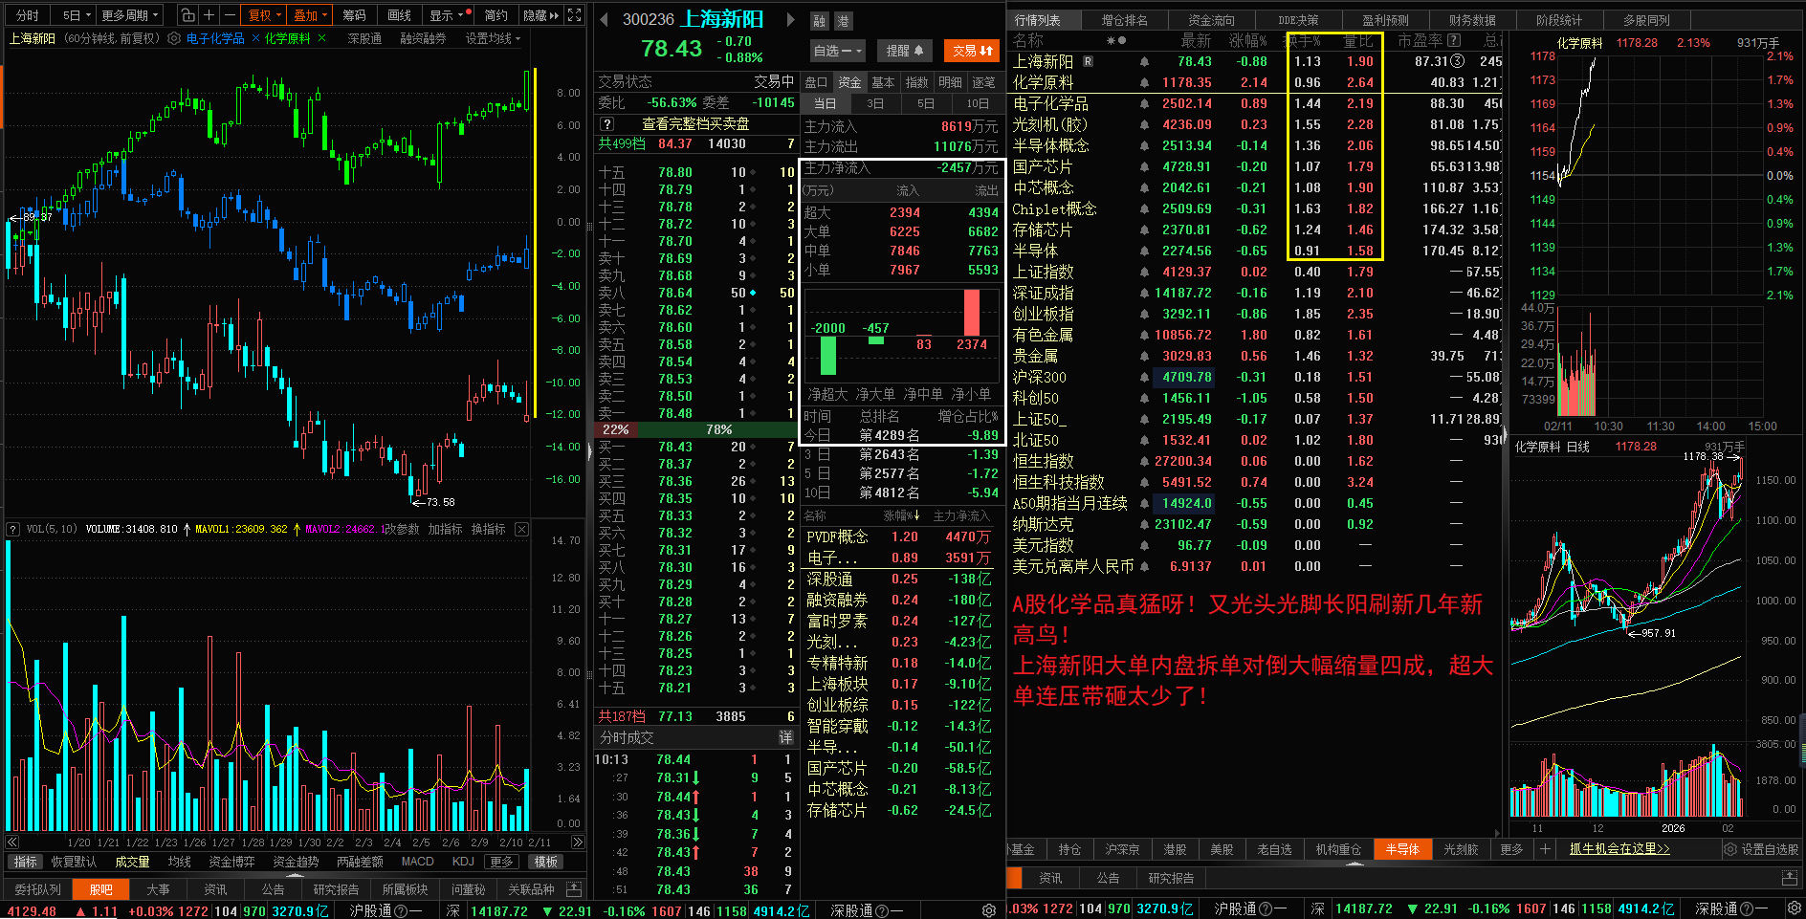This screenshot has height=919, width=1806.
Task: Click the lock icon in chart toolbar
Action: [x=187, y=15]
